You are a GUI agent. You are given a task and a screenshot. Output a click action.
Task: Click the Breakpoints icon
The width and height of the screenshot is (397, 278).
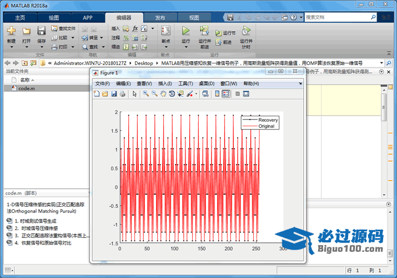[x=166, y=31]
